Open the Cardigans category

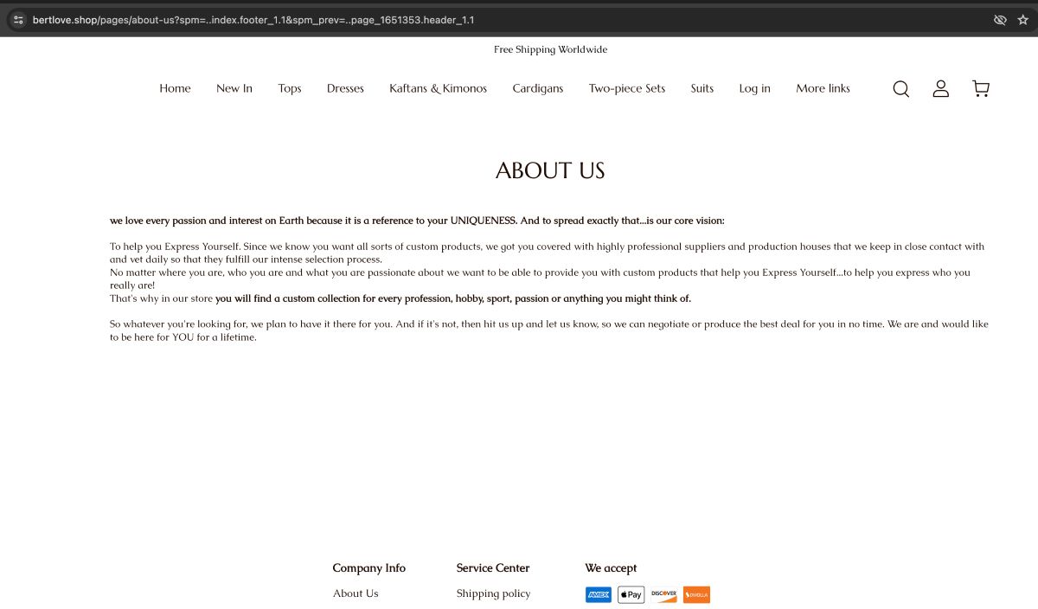pos(537,88)
